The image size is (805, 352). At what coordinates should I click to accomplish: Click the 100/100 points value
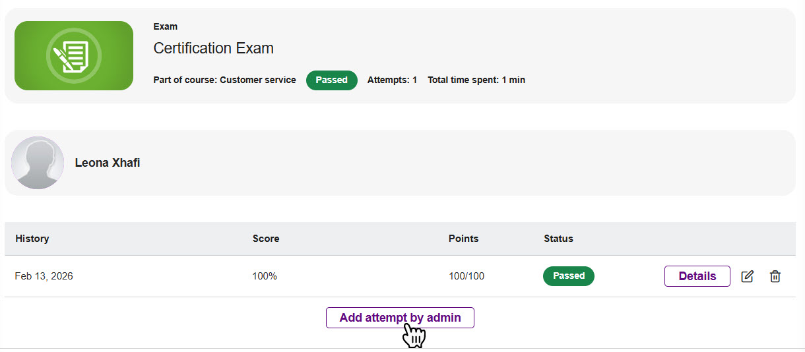pyautogui.click(x=467, y=276)
